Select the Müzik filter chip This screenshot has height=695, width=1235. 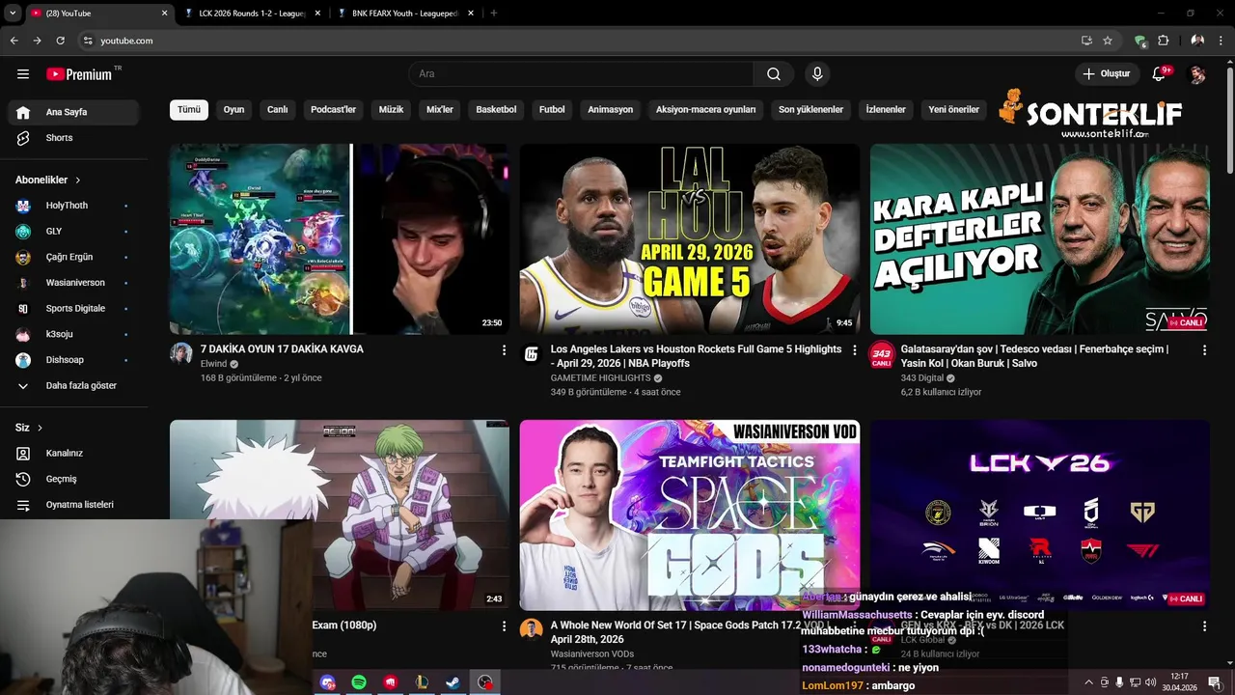(x=392, y=109)
